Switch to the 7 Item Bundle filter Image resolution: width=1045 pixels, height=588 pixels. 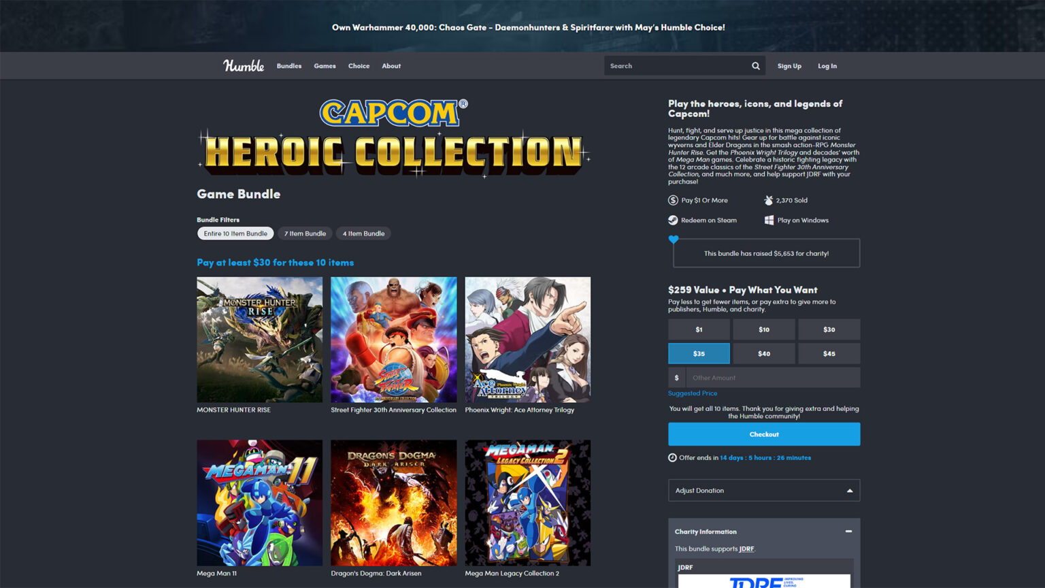coord(305,233)
